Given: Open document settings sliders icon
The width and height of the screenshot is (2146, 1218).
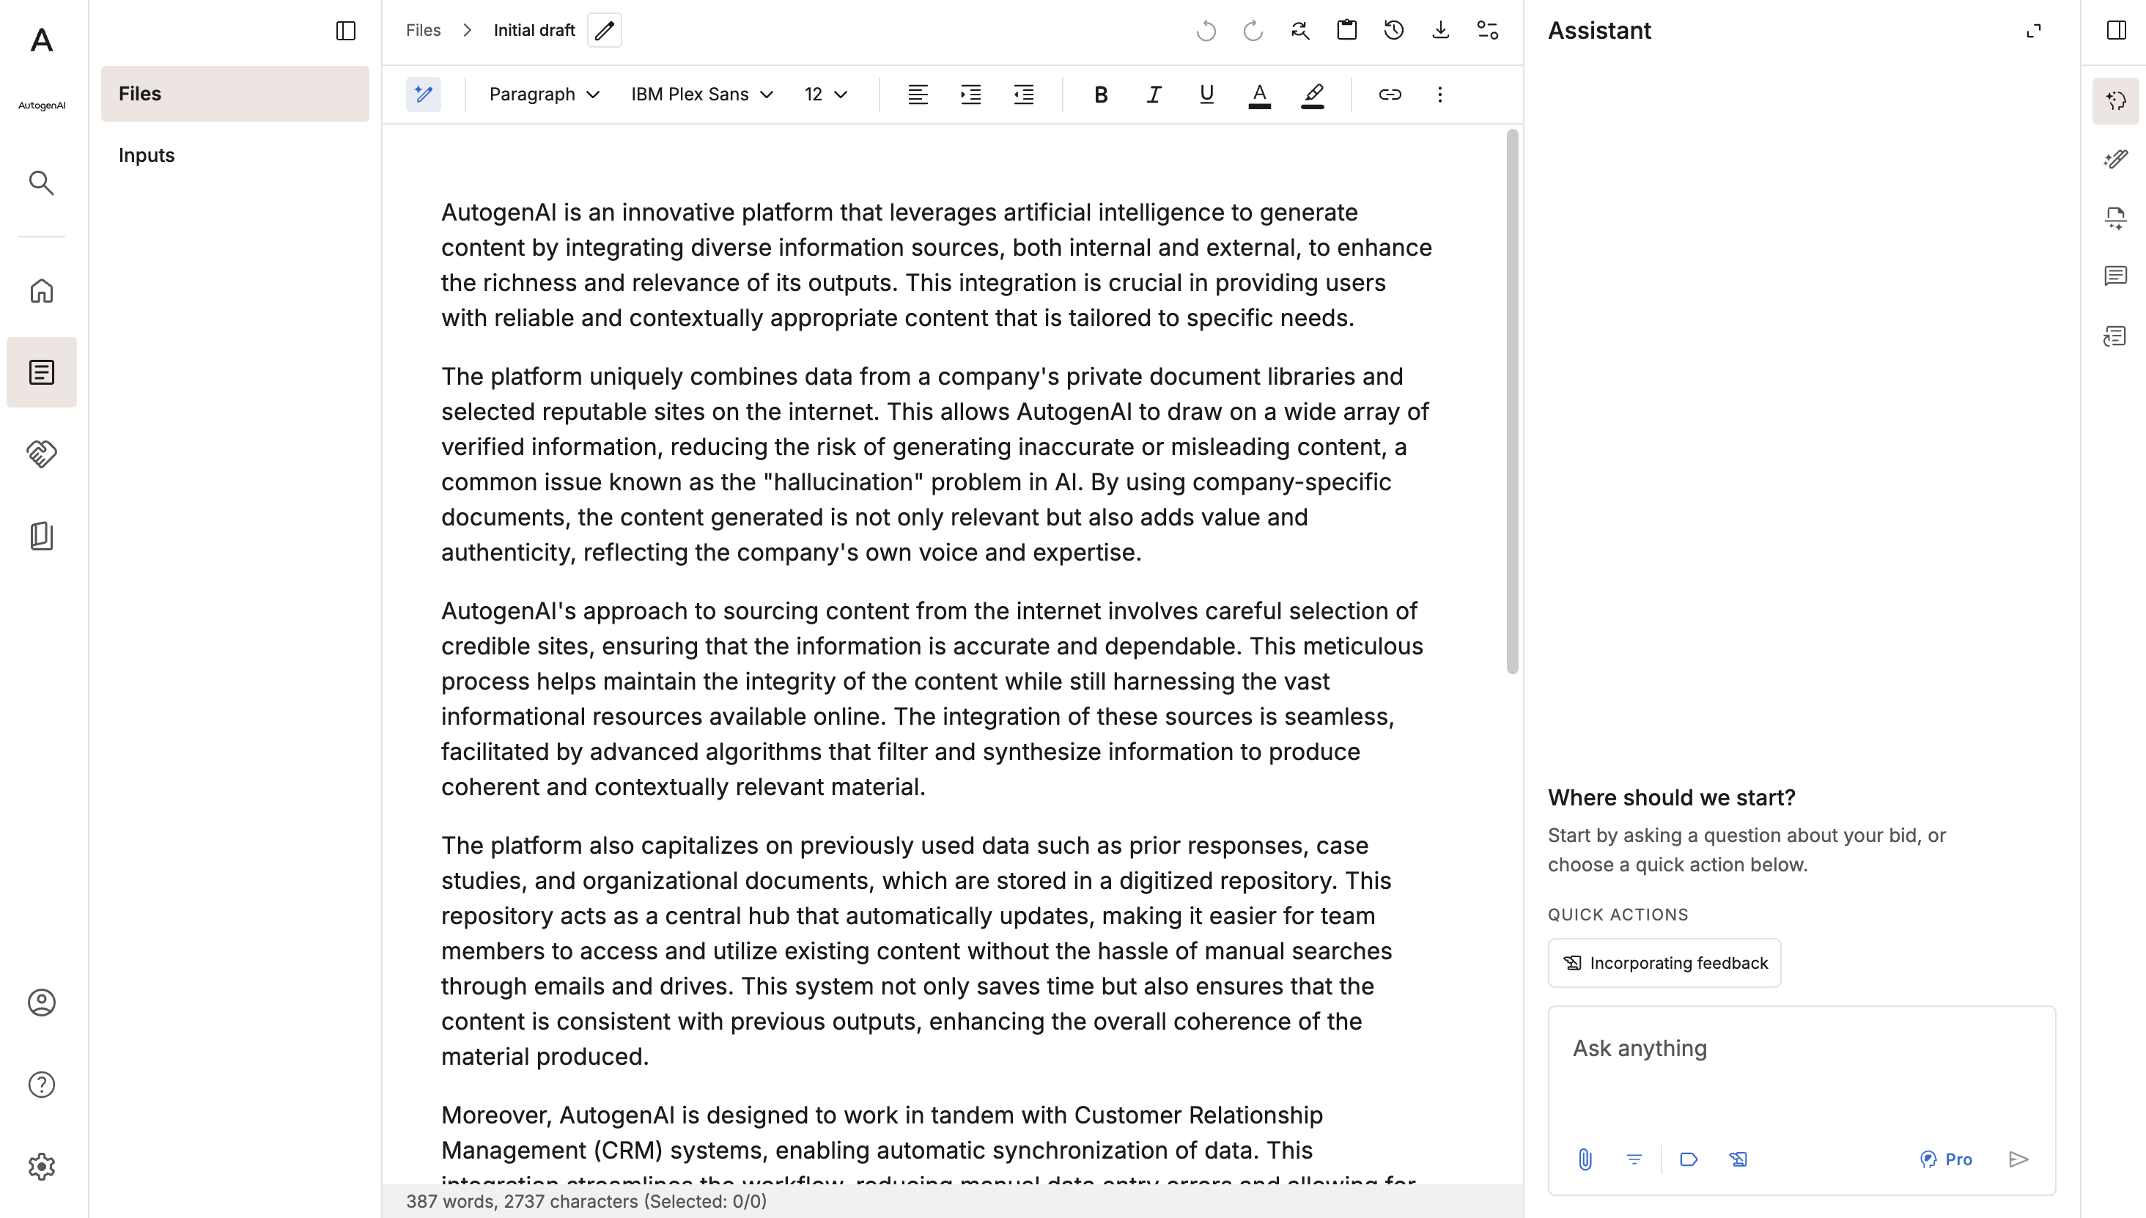Looking at the screenshot, I should click(x=1486, y=31).
